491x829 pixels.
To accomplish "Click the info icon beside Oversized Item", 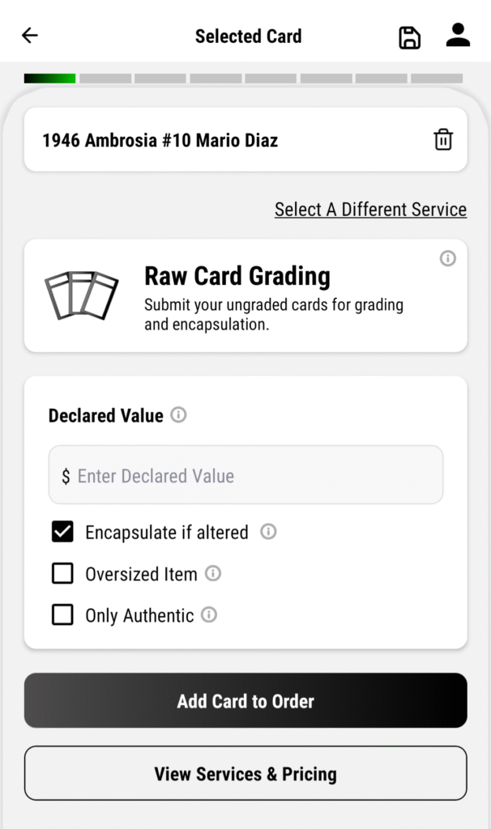I will point(213,574).
